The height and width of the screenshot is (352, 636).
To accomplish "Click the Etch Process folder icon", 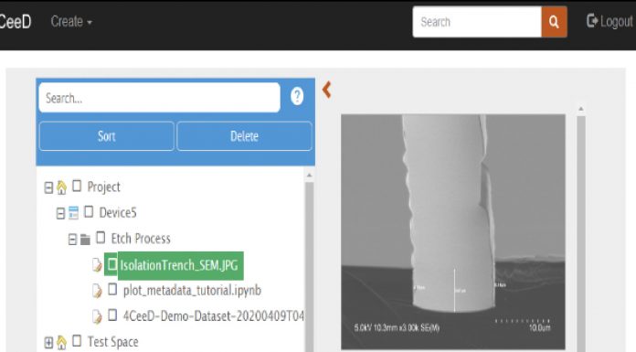I will 85,240.
